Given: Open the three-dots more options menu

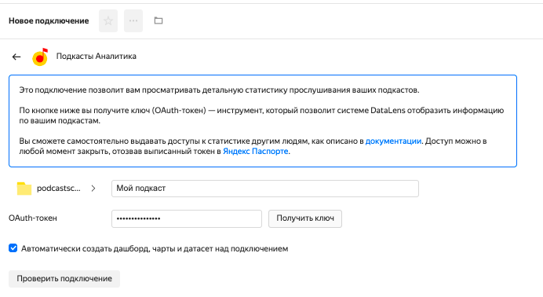Looking at the screenshot, I should (133, 20).
